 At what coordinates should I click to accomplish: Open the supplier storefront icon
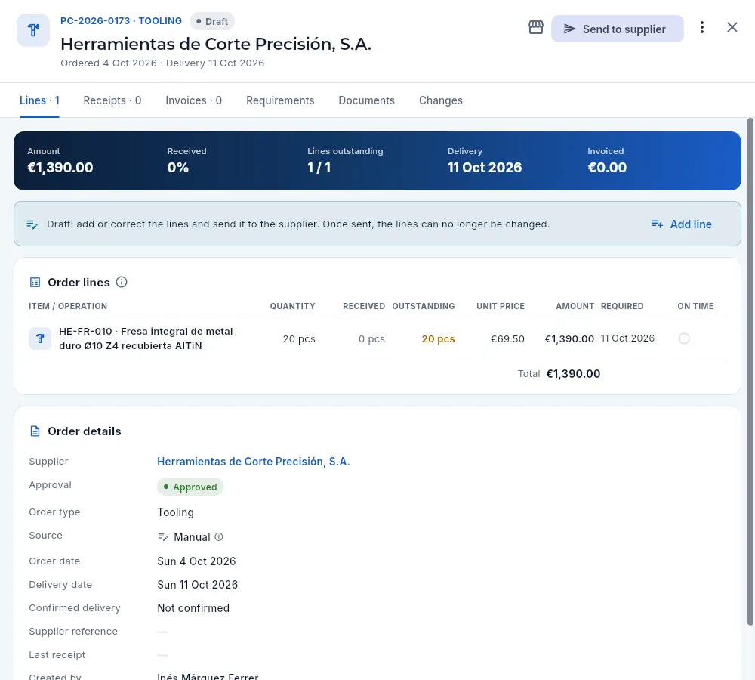click(536, 27)
